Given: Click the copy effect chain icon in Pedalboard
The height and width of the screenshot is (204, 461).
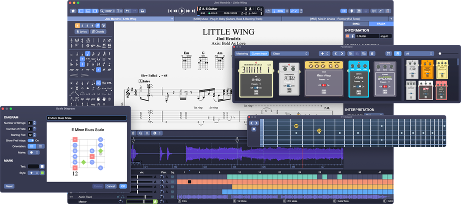Looking at the screenshot, I should coord(350,53).
